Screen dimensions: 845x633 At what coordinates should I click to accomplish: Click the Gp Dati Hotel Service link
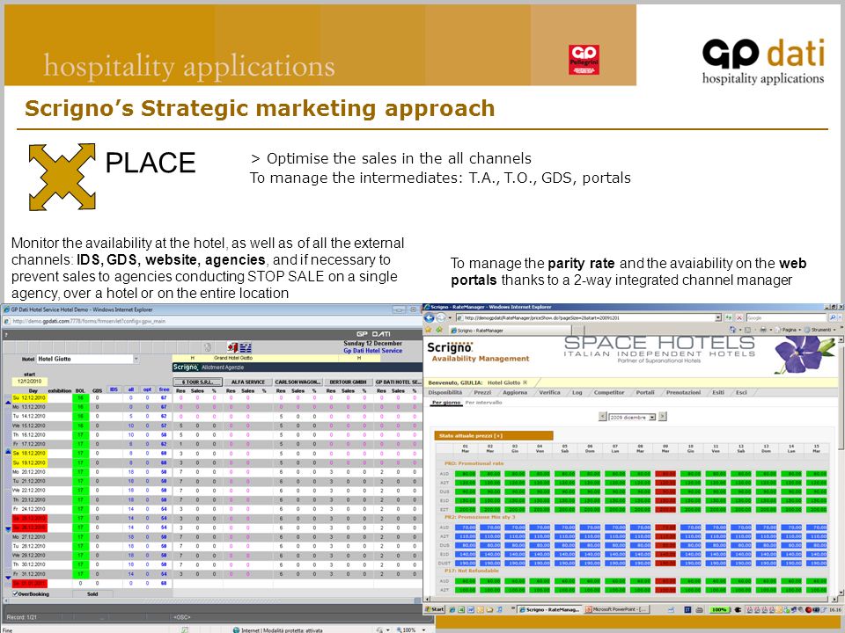[x=373, y=351]
